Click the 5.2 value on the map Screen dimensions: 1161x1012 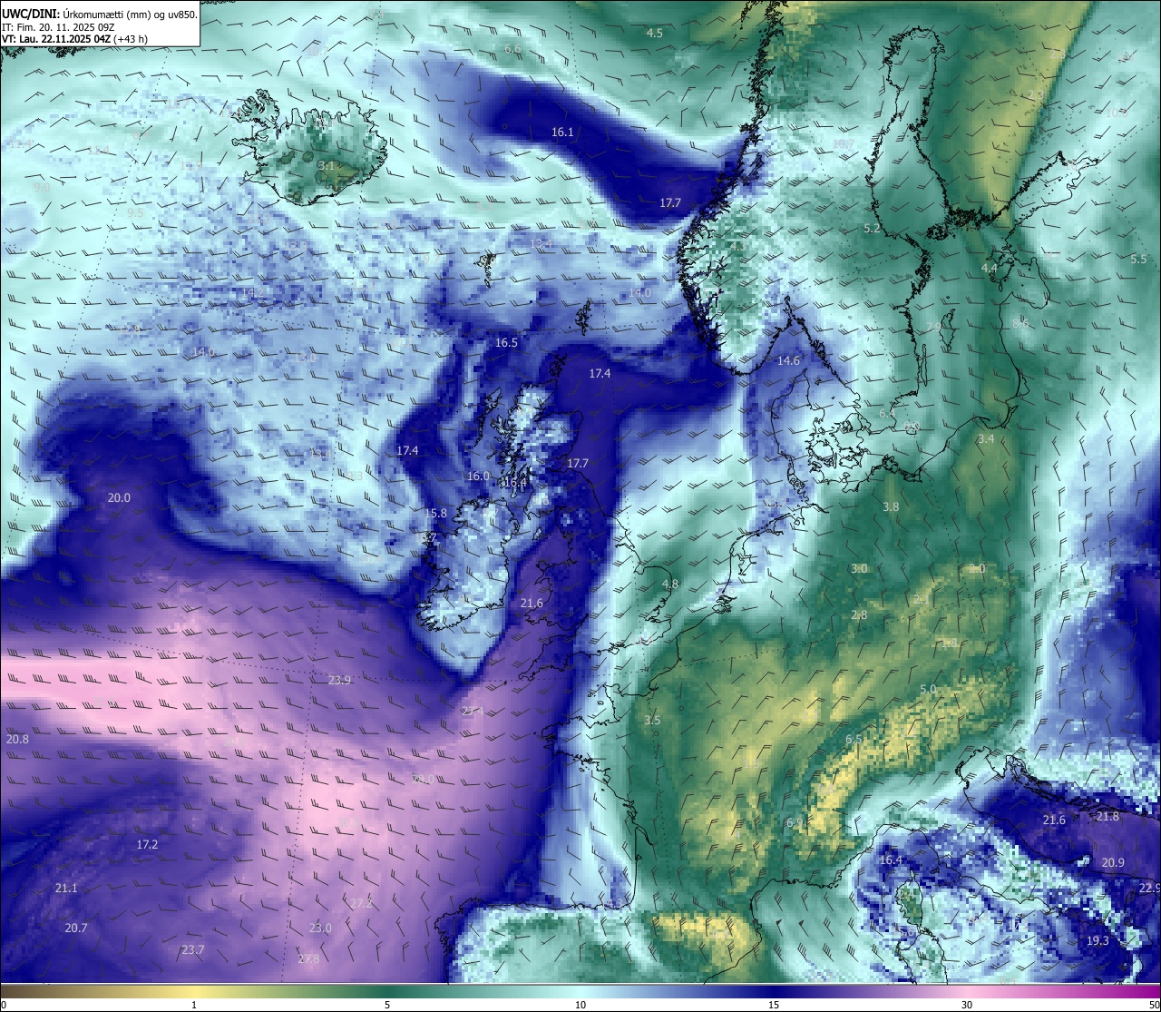872,230
